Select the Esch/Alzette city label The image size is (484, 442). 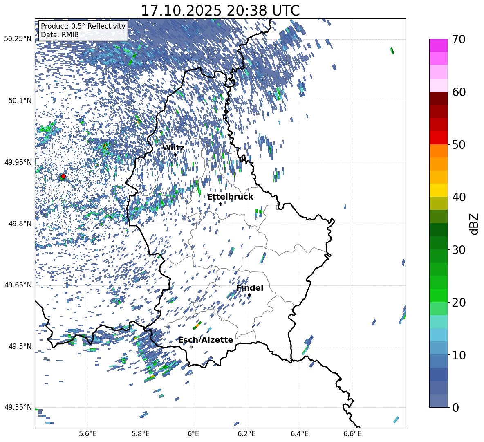click(206, 340)
